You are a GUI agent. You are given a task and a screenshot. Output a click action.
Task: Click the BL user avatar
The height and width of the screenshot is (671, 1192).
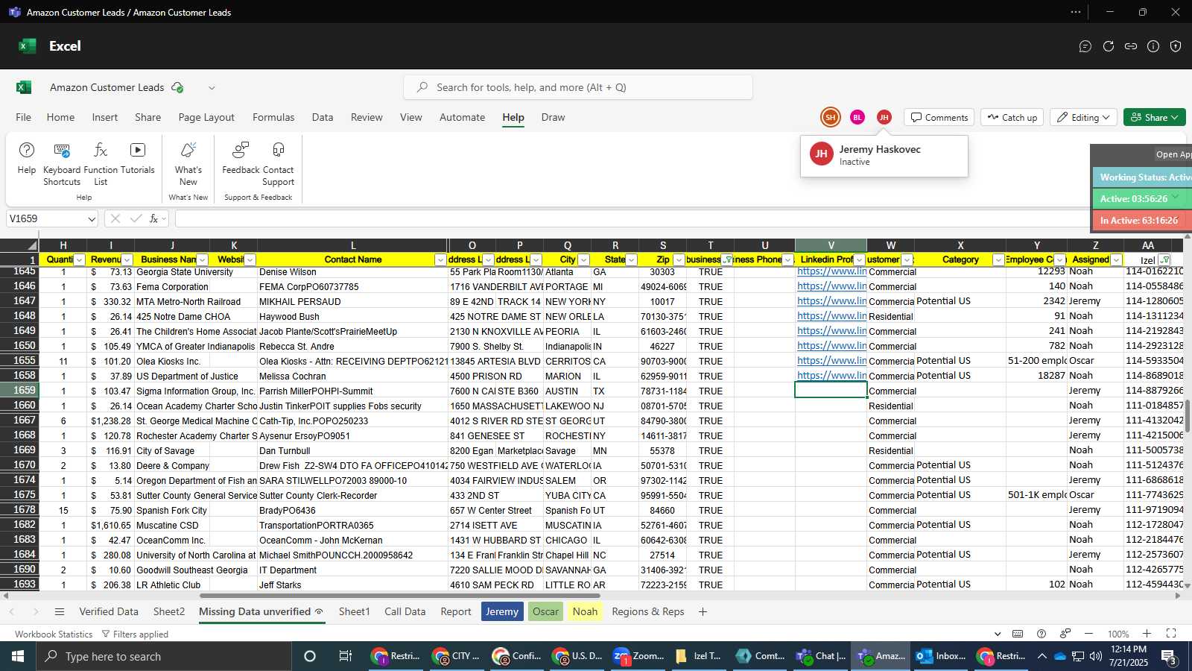pos(857,117)
